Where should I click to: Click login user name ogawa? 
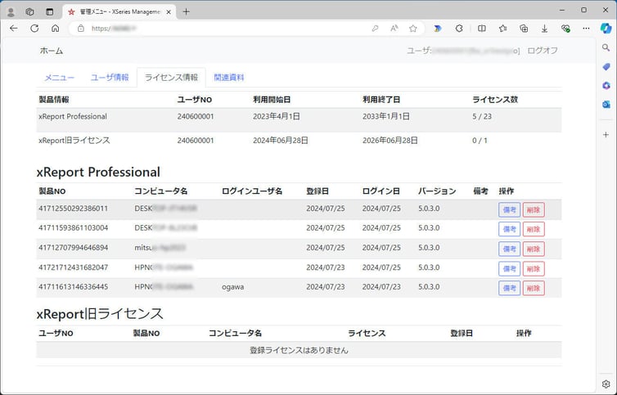(x=232, y=287)
